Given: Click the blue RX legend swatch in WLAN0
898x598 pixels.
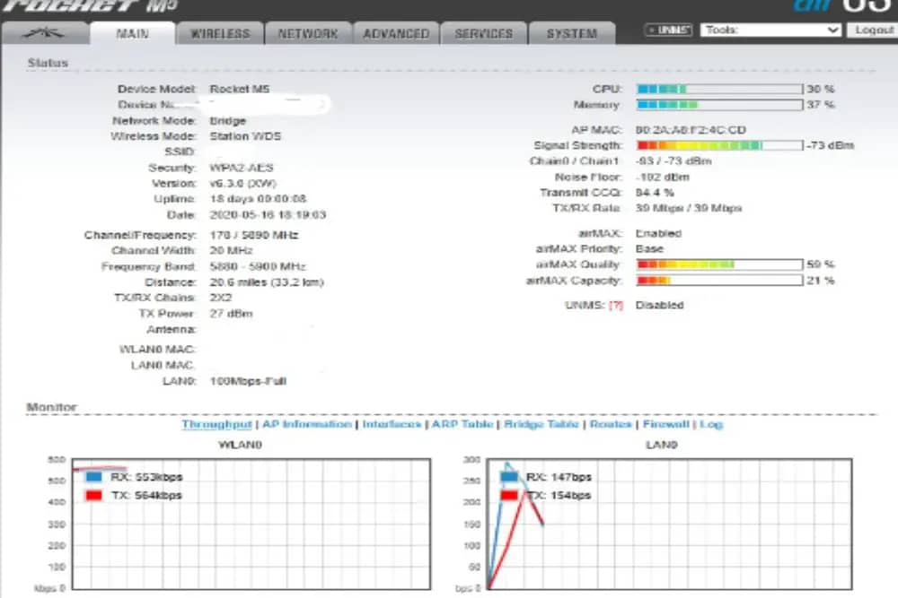Looking at the screenshot, I should 94,477.
